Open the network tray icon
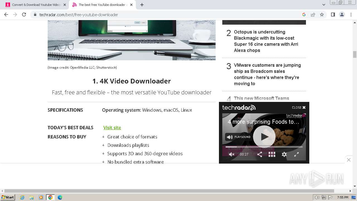 pos(324,197)
